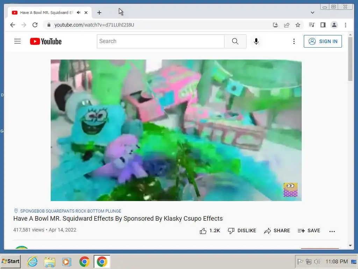Viewport: 358px width, 269px height.
Task: Click SAVE to playlist button
Action: (x=309, y=231)
